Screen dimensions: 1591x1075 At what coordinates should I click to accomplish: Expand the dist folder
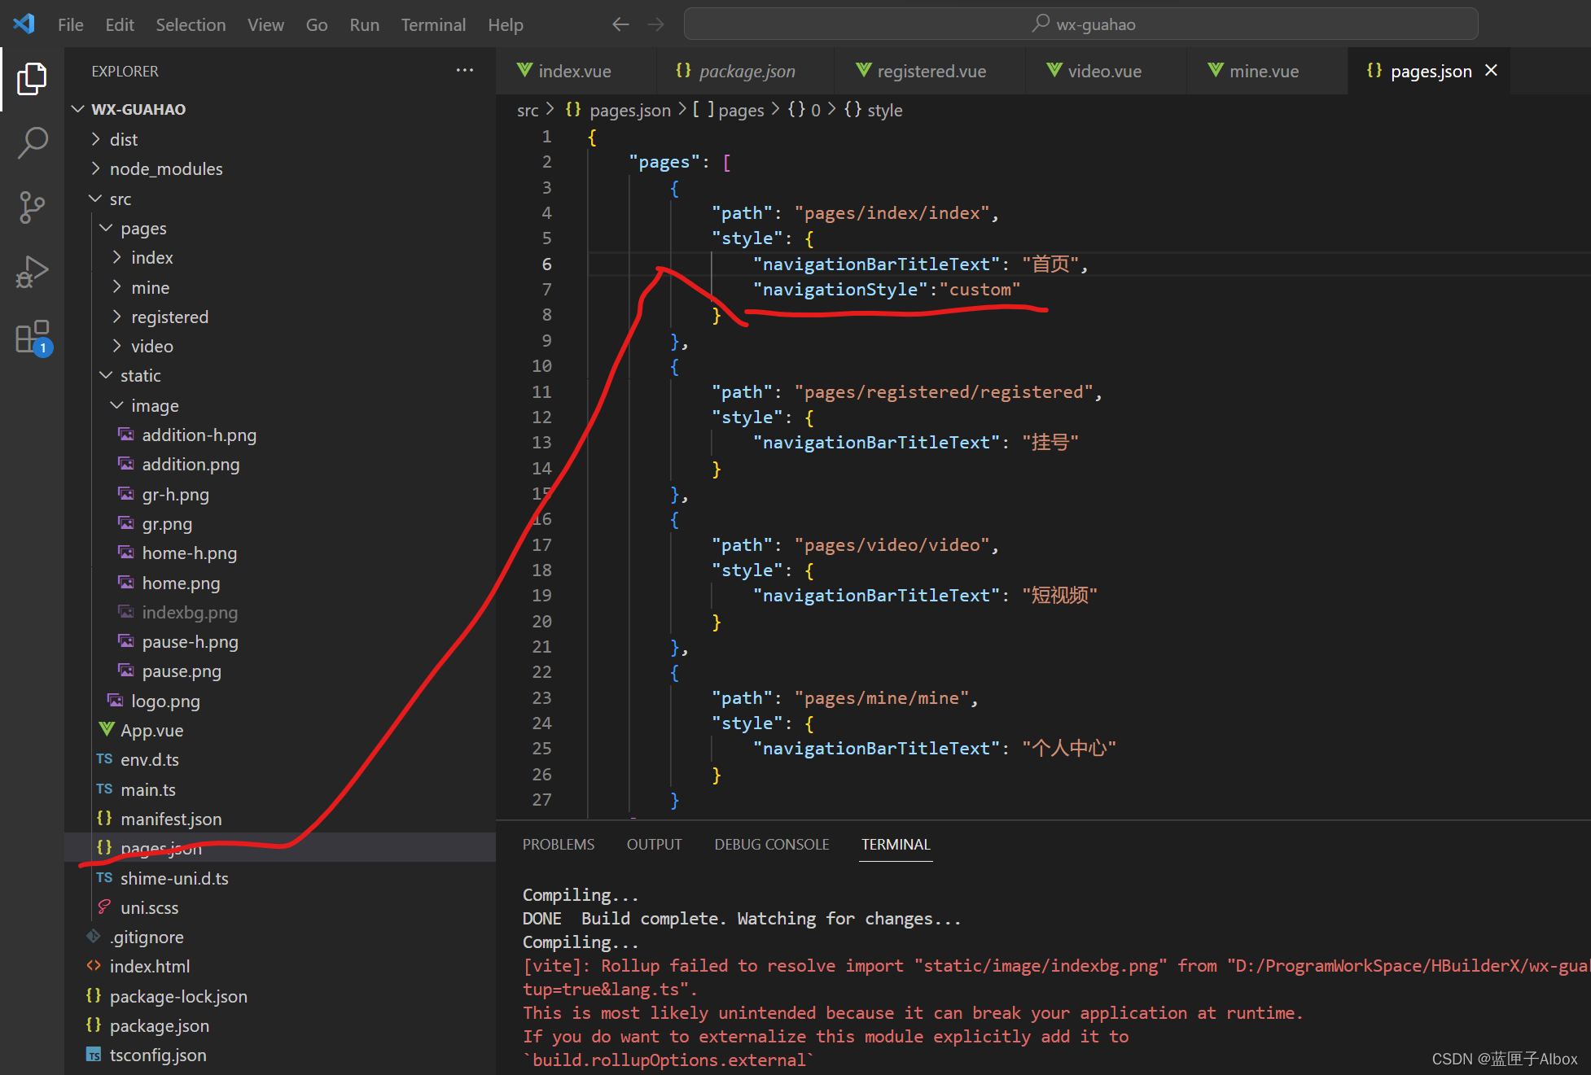(x=124, y=139)
